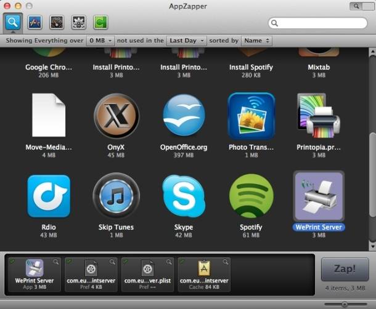Click the com.eu...intserver Cache 84 KB file
This screenshot has height=309, width=376.
tap(204, 275)
